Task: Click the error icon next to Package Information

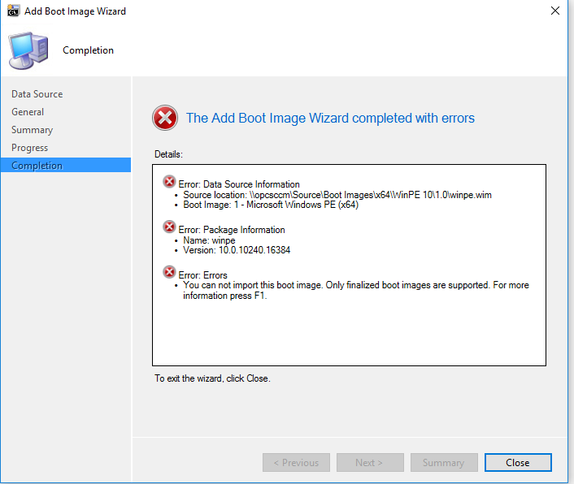Action: (169, 227)
